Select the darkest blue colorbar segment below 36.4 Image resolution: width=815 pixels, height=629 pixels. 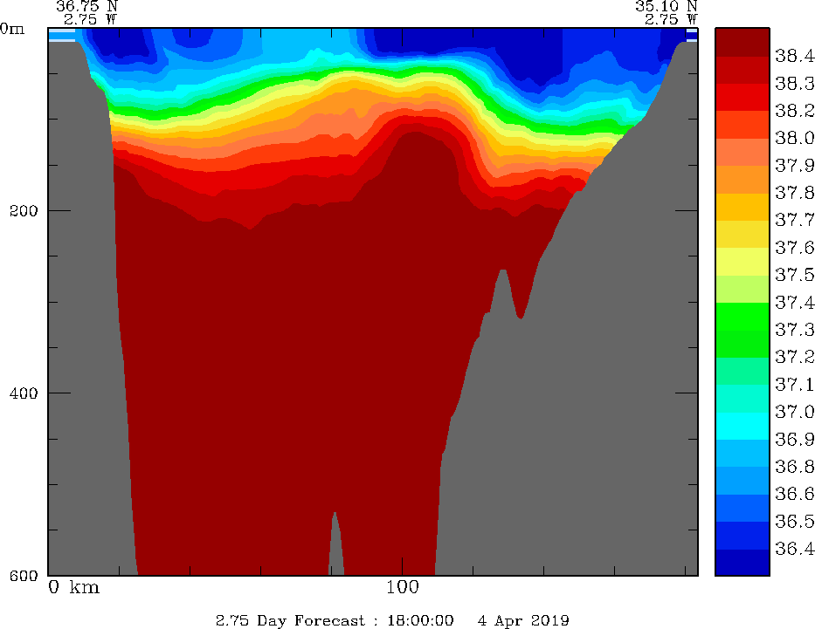click(x=742, y=563)
